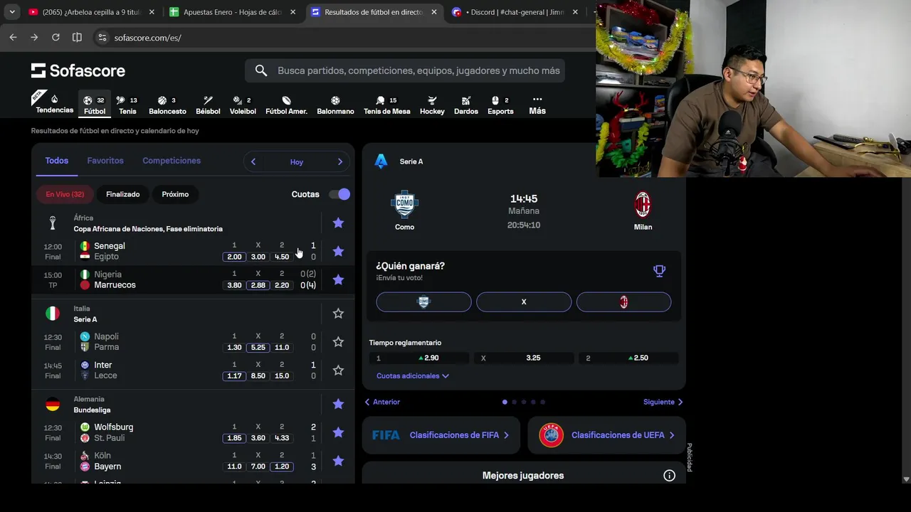Toggle Bundesliga league favorite star
The height and width of the screenshot is (512, 911).
pos(338,404)
